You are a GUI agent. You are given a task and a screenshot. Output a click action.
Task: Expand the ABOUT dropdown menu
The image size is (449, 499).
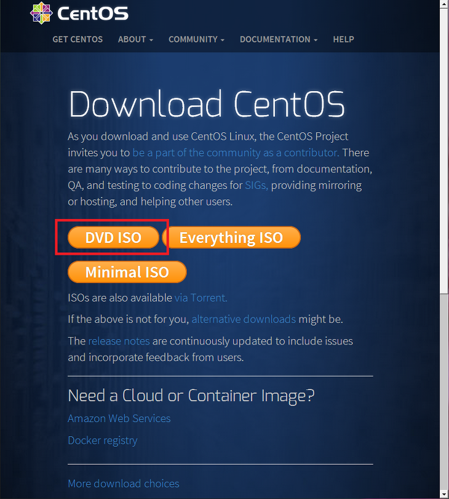[x=135, y=39]
